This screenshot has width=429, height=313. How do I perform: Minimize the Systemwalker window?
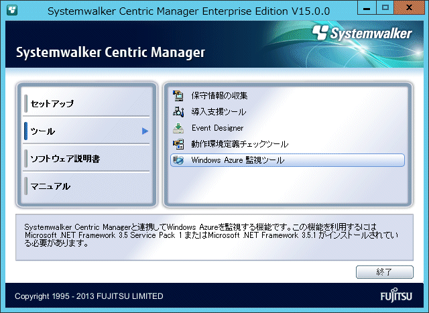pyautogui.click(x=367, y=7)
